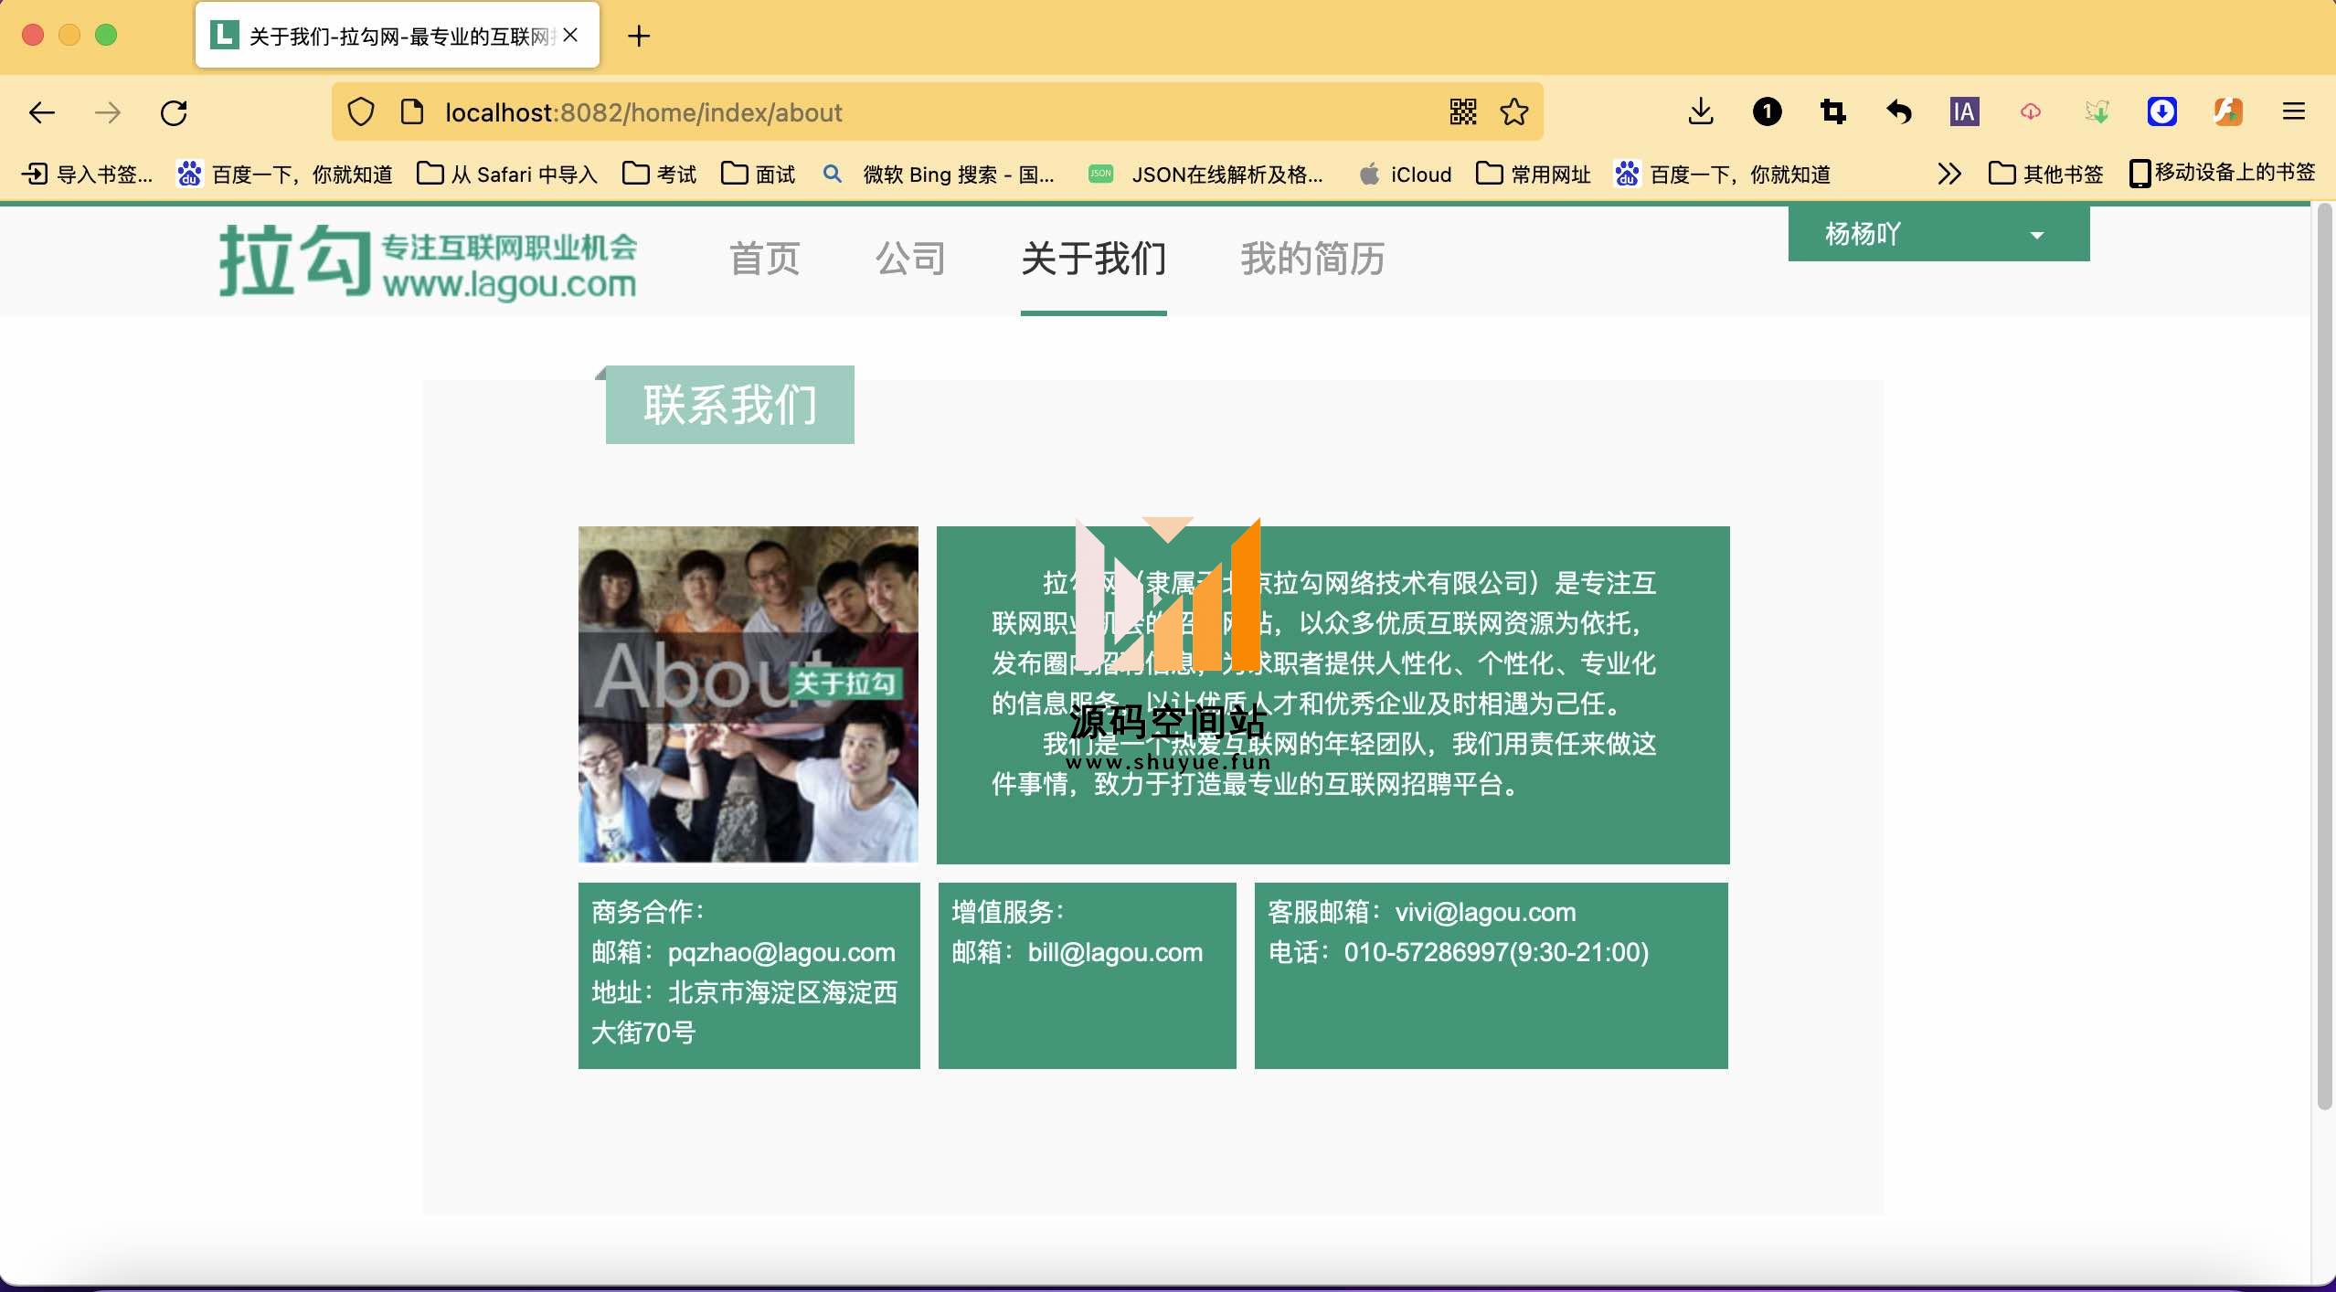Click the 导入书签 bookmark item
The width and height of the screenshot is (2336, 1292).
88,174
